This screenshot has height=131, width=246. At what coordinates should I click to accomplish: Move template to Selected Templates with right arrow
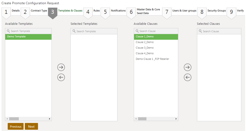[61, 67]
